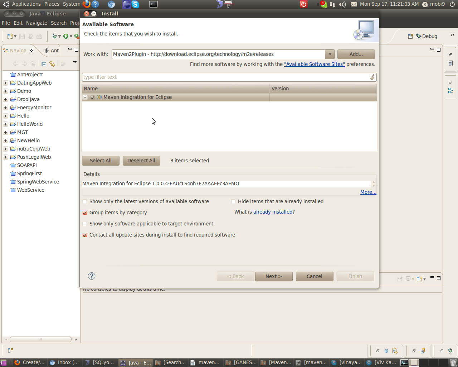This screenshot has height=367, width=458.
Task: Click inside the type filter text field
Action: [x=215, y=77]
